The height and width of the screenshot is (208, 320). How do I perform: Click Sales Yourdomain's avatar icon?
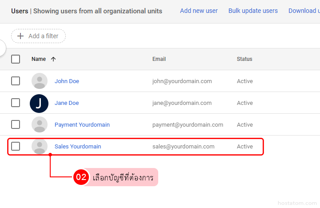[40, 146]
